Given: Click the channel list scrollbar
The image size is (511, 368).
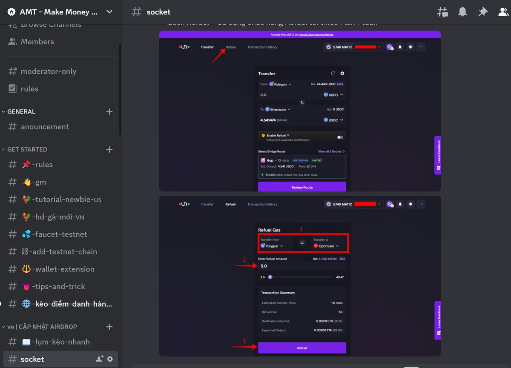Looking at the screenshot, I should coord(120,89).
